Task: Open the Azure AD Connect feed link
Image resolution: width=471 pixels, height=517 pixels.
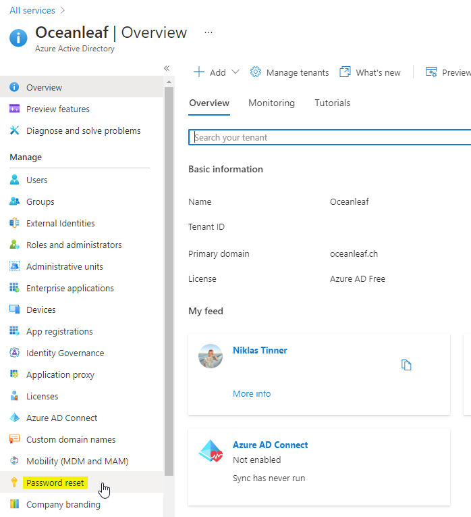Action: pyautogui.click(x=270, y=445)
